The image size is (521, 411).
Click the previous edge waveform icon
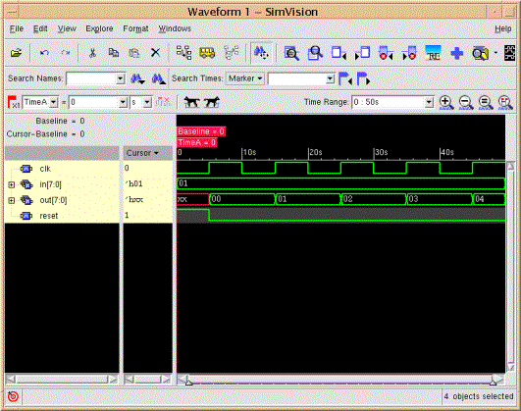pyautogui.click(x=386, y=53)
